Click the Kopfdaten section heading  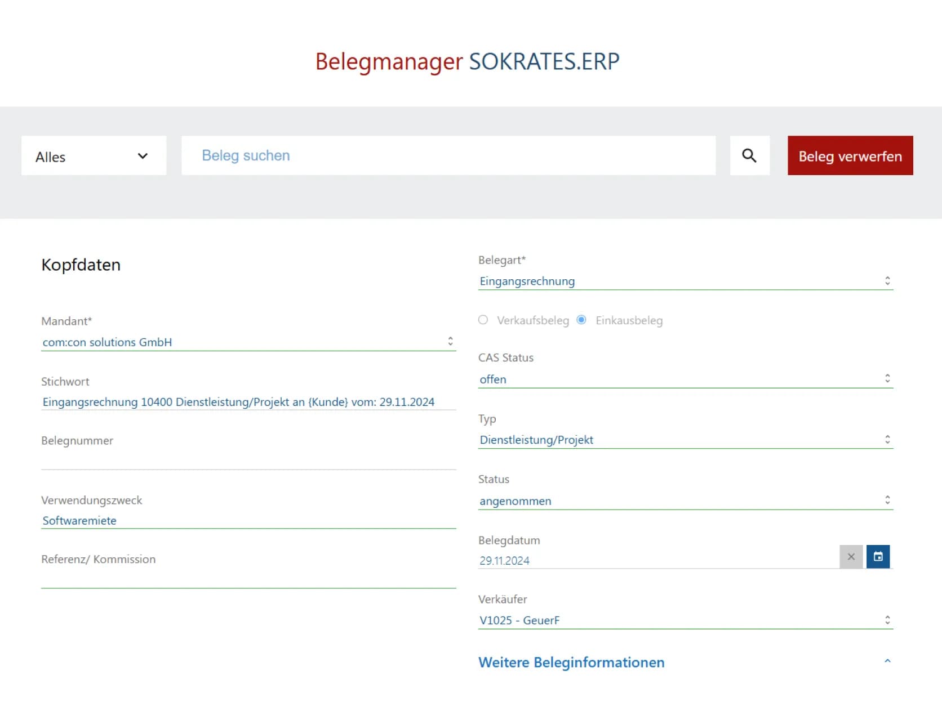81,265
